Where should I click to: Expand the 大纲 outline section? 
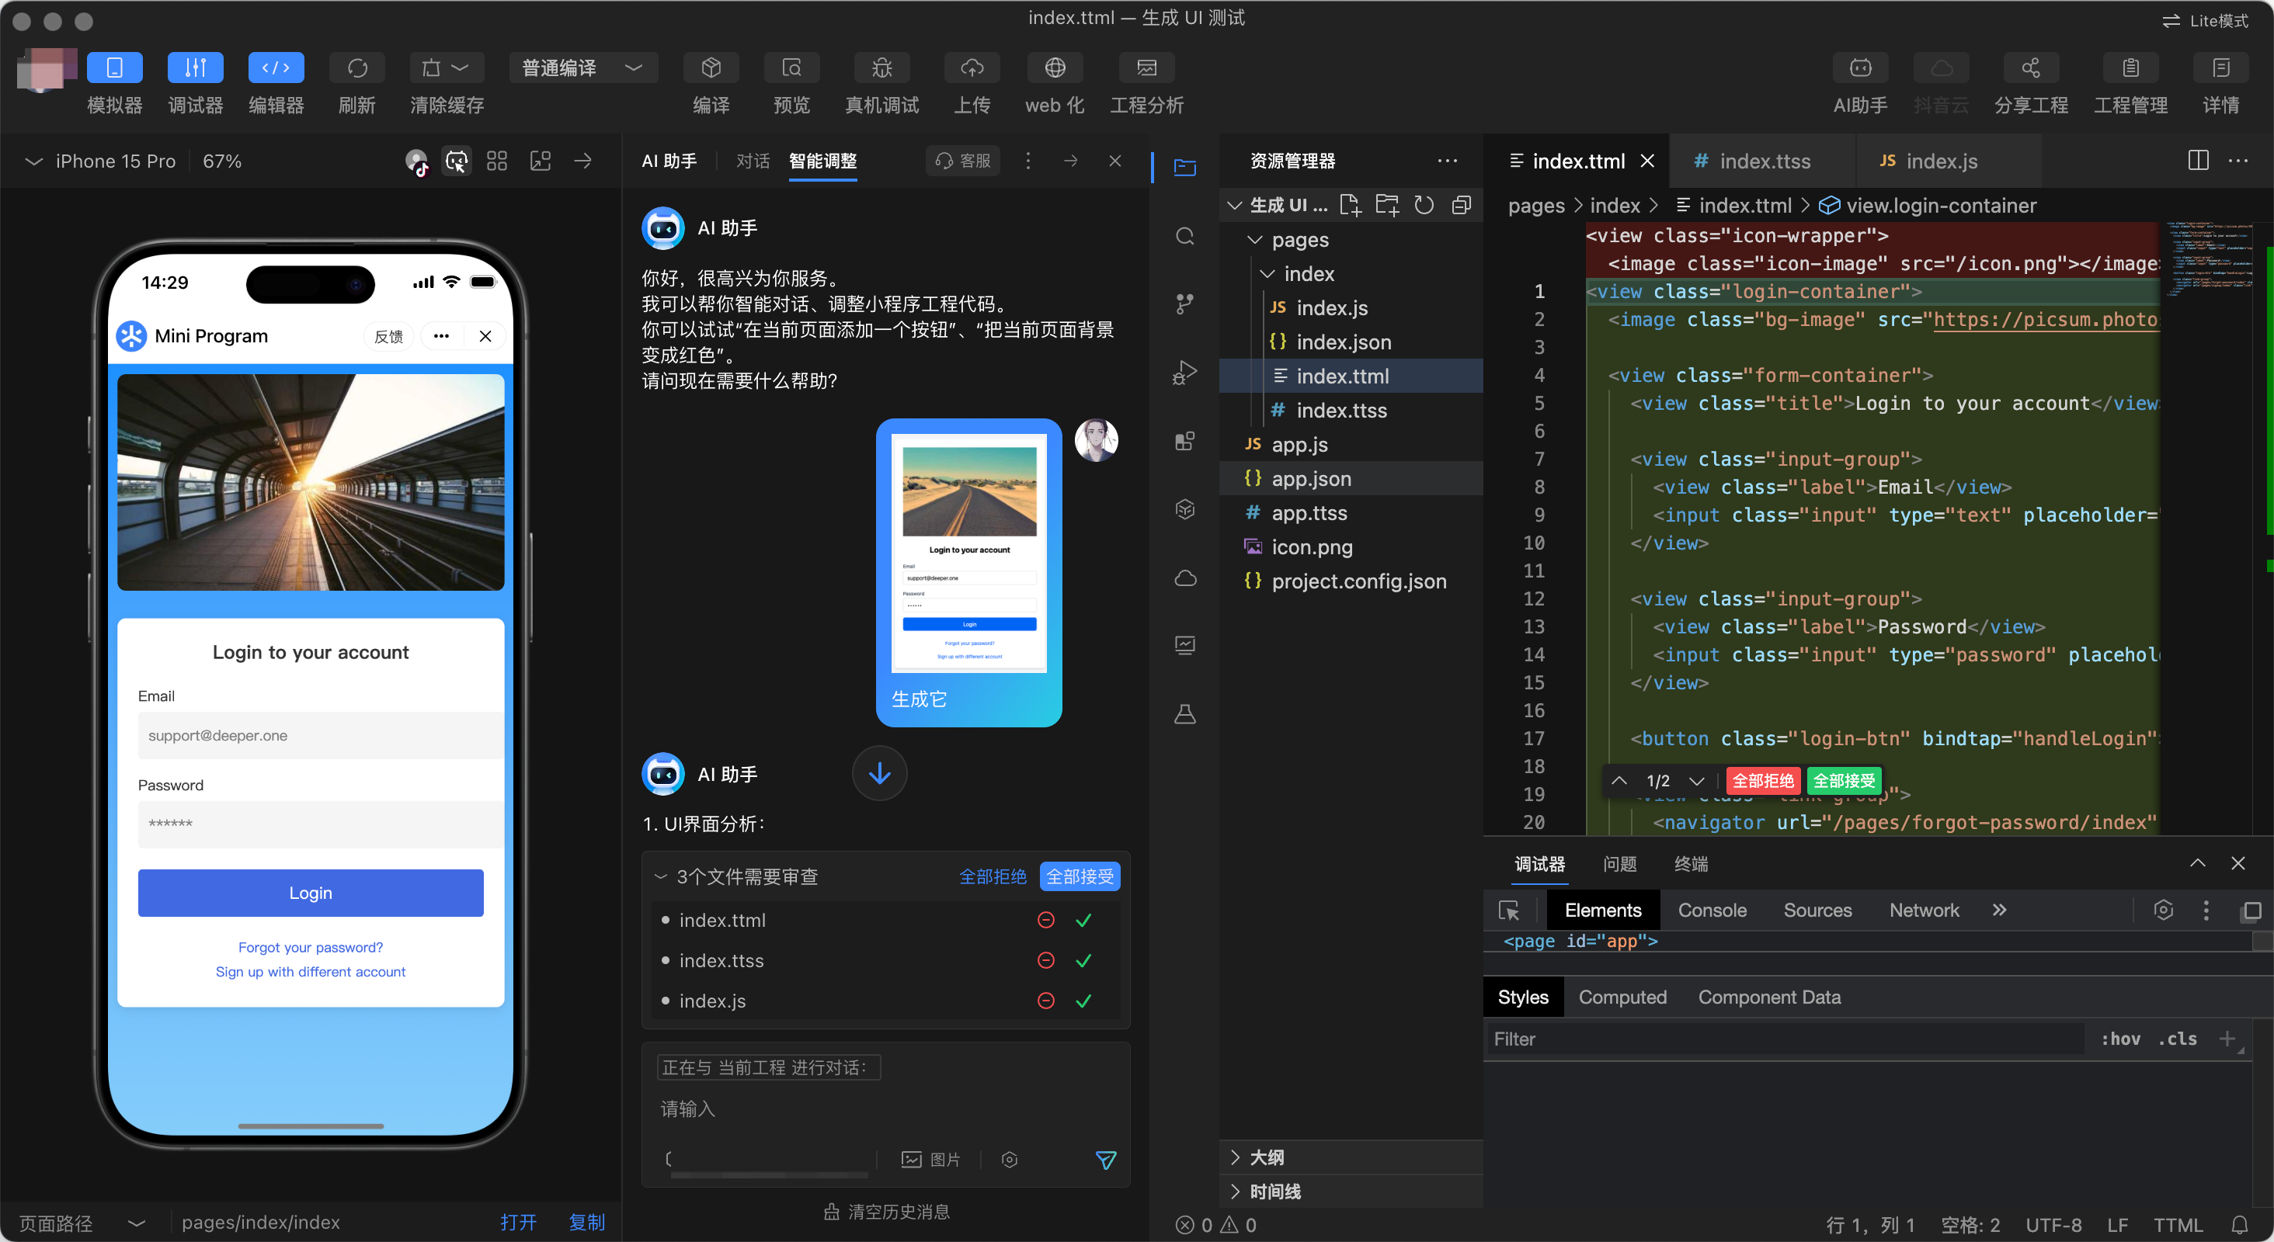(1266, 1157)
